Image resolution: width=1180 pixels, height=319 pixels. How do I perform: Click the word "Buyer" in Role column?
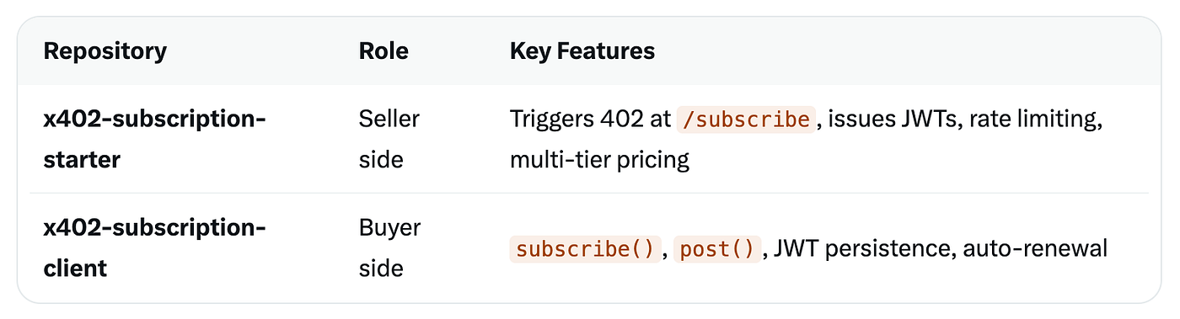[389, 228]
